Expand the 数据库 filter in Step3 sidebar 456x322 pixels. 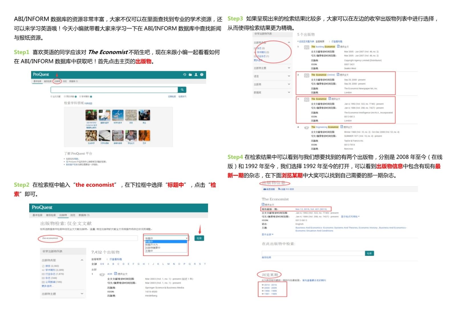289,92
